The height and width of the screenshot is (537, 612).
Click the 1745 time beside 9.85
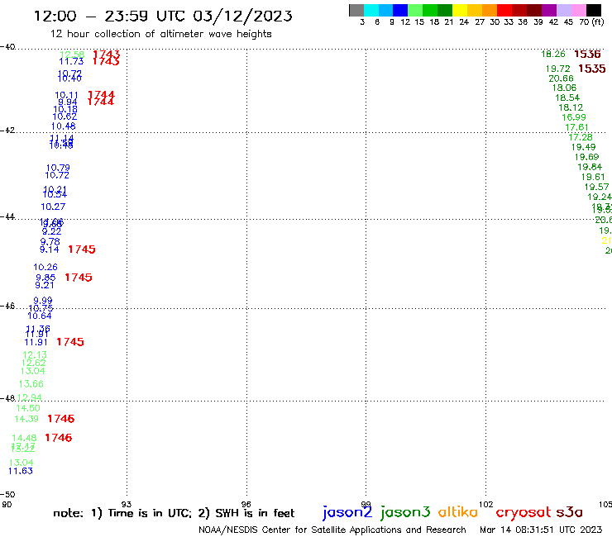click(x=79, y=278)
